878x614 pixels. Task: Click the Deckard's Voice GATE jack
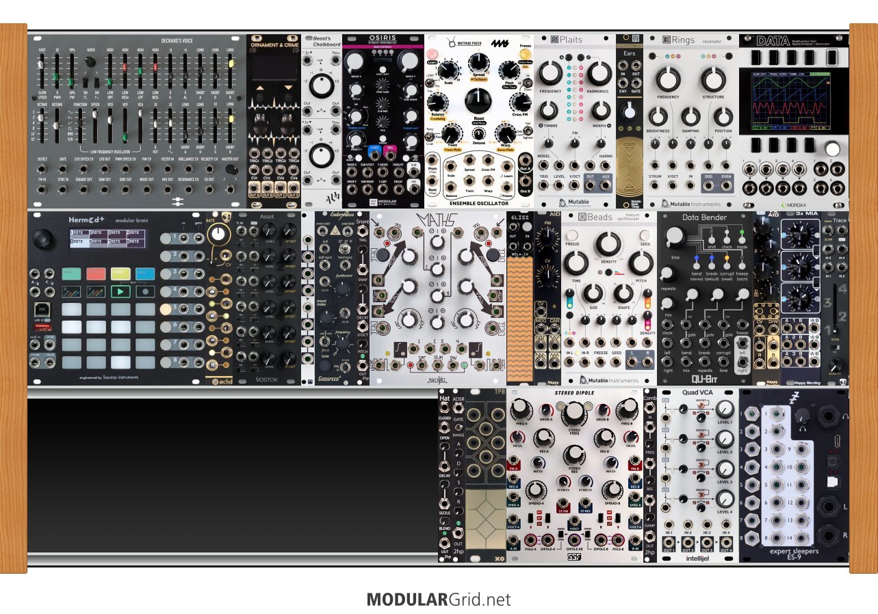point(64,168)
